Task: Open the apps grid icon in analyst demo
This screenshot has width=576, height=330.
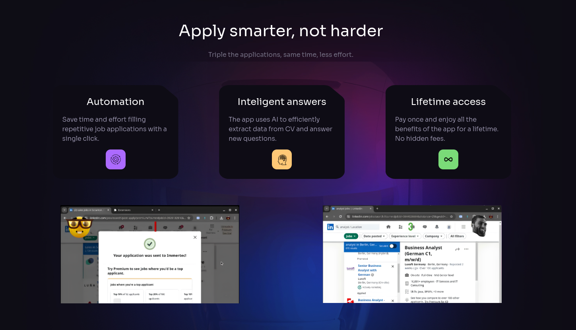Action: pos(464,227)
